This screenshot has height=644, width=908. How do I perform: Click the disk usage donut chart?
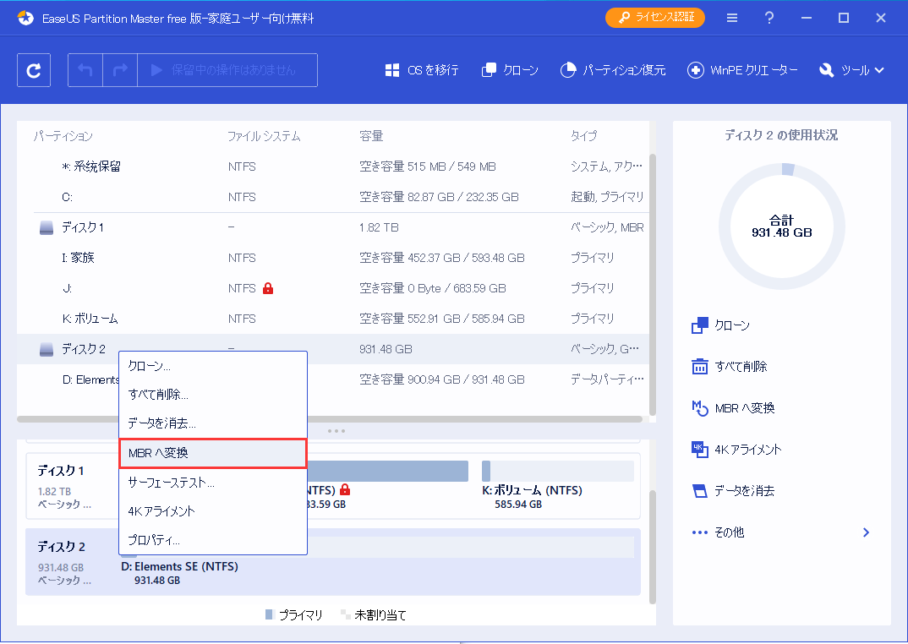[x=782, y=226]
